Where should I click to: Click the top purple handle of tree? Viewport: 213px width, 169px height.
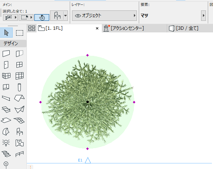click(x=88, y=55)
